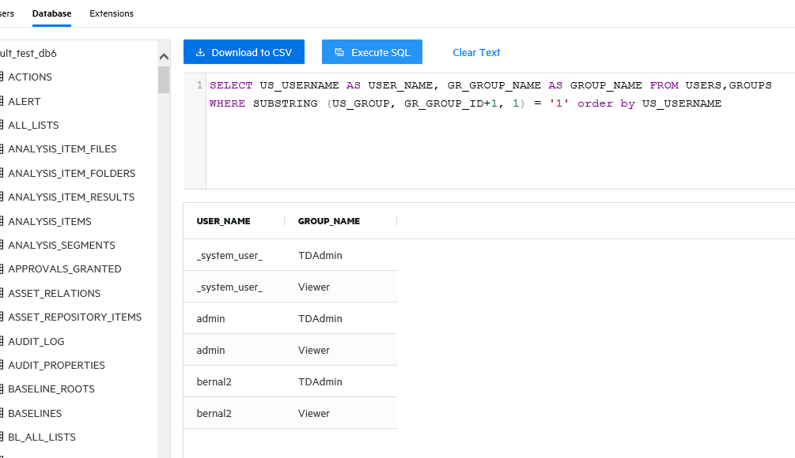
Task: Open ANALYSIS_SEGMENTS table
Action: pyautogui.click(x=62, y=245)
